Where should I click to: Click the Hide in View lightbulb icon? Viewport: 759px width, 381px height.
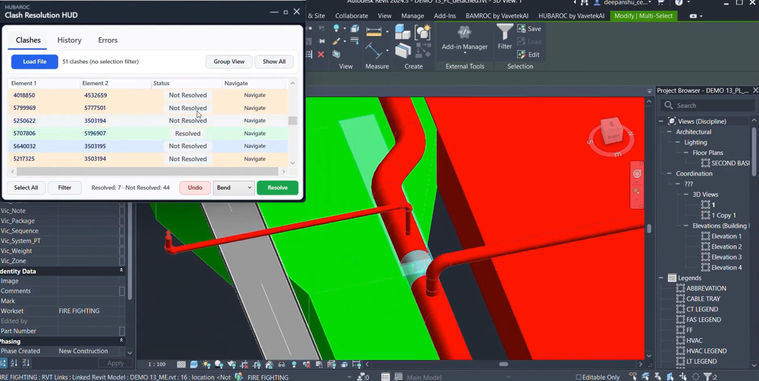pos(336,28)
